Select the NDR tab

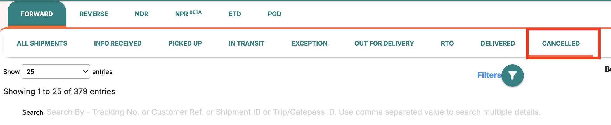141,14
